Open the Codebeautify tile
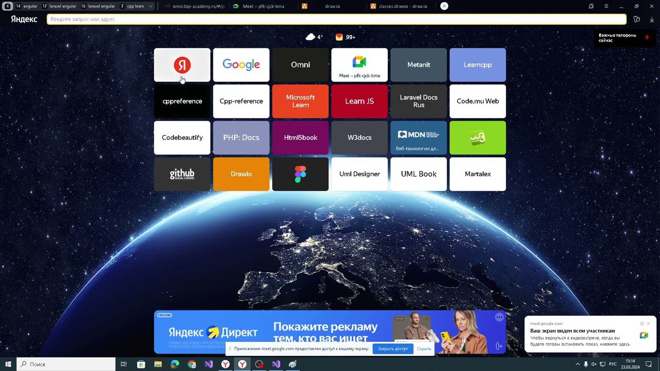 pos(182,138)
